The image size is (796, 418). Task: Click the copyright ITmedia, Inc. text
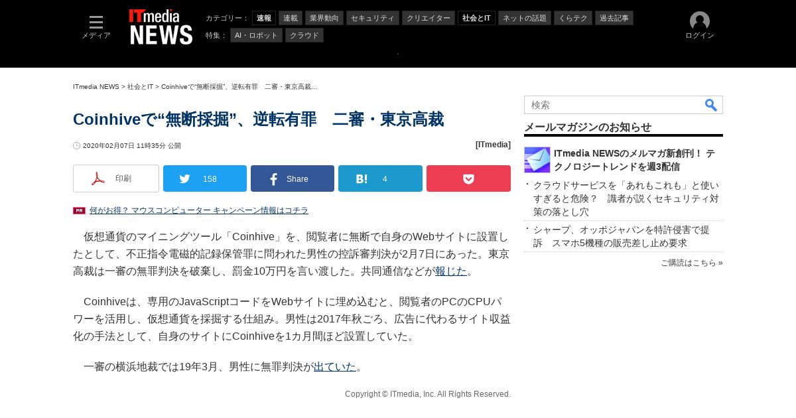click(428, 394)
